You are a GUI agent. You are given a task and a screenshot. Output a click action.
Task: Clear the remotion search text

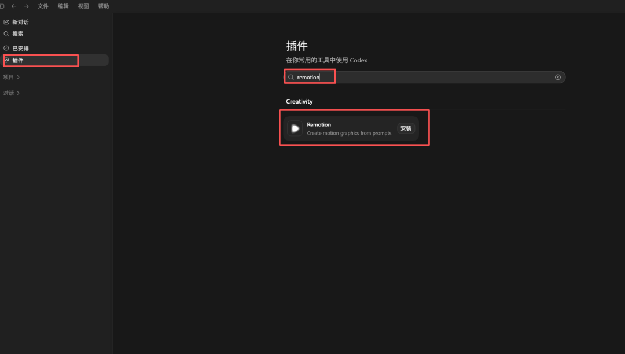pyautogui.click(x=558, y=78)
